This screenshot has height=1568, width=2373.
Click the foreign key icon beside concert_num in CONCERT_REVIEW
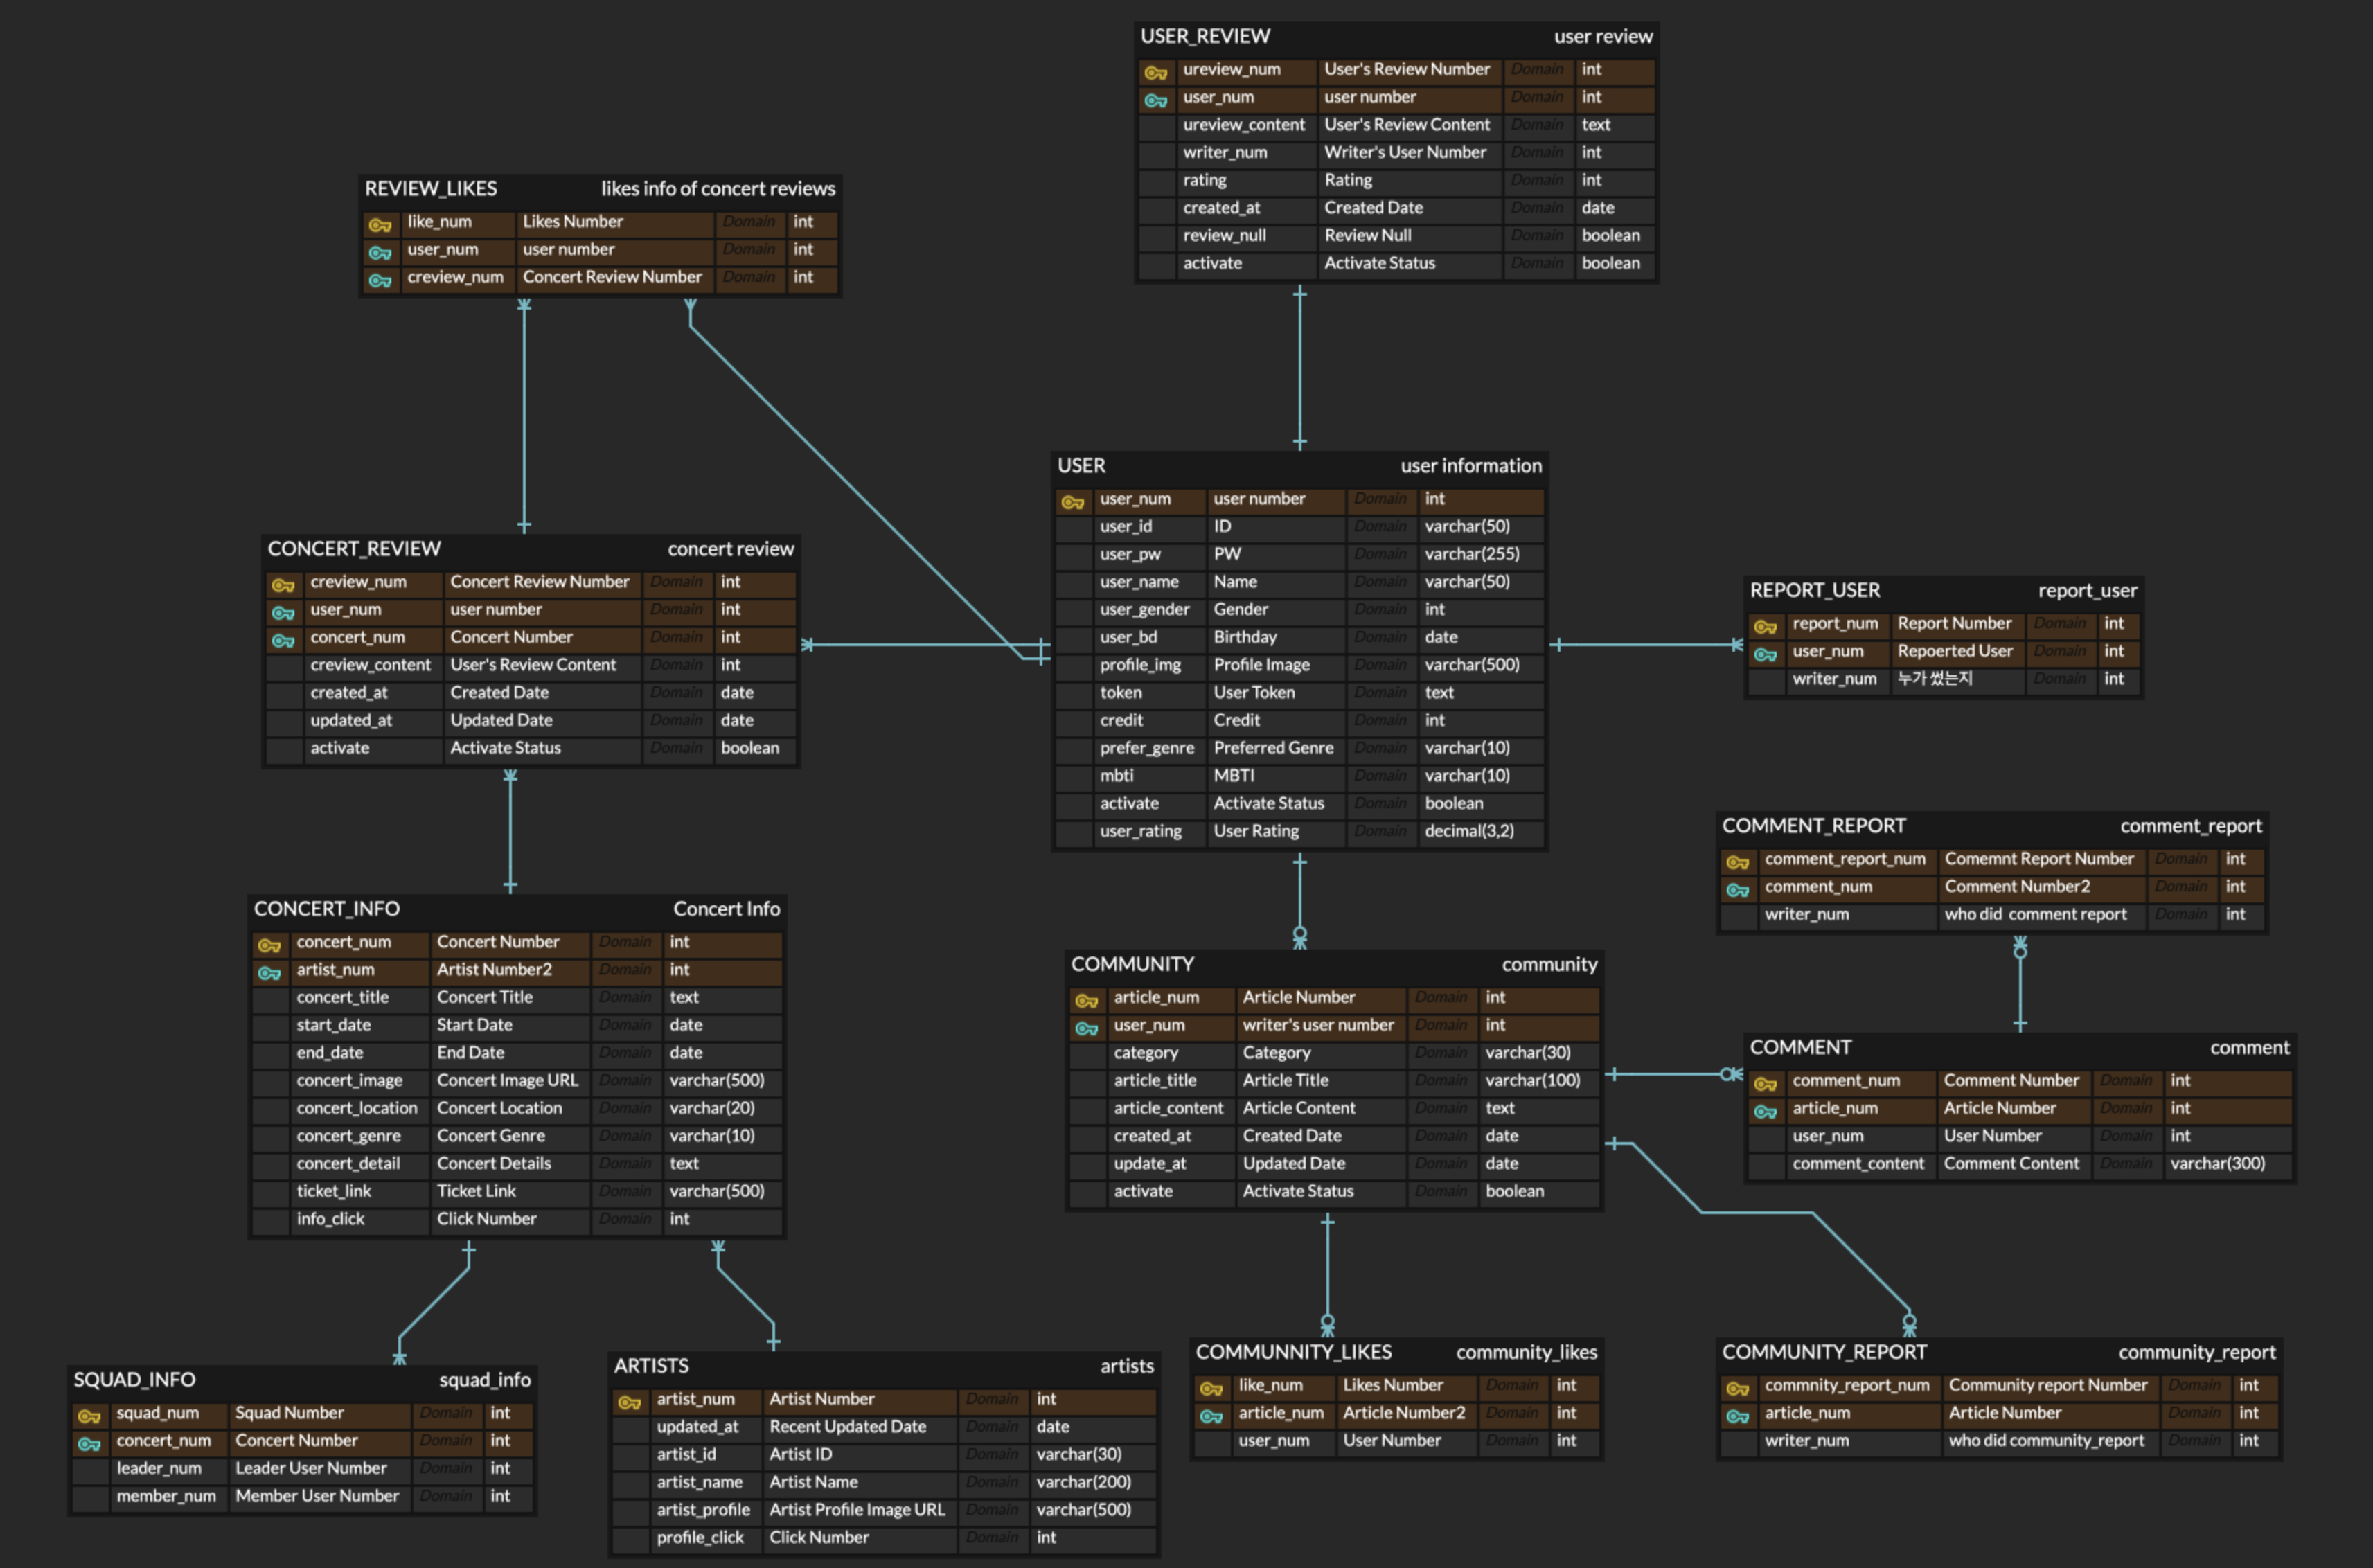click(x=283, y=640)
